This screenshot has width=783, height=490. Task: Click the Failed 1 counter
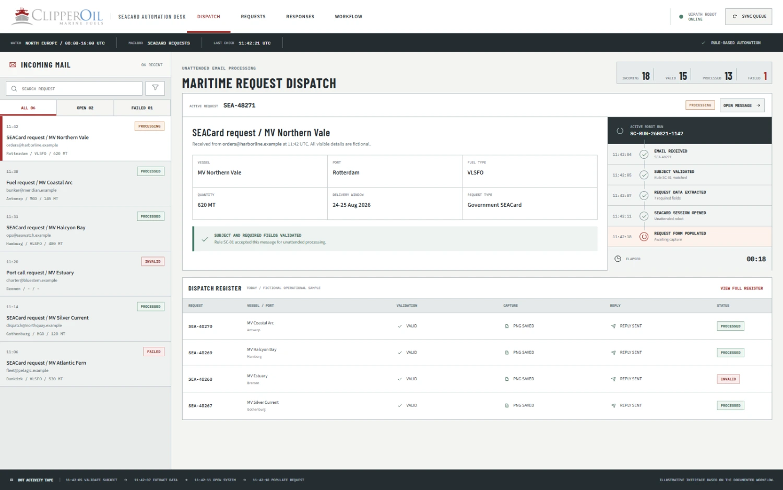[757, 76]
